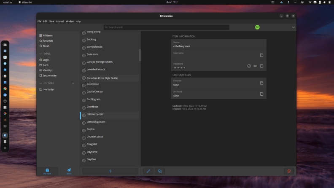This screenshot has width=334, height=188.
Task: Click the edit pencil button
Action: [x=148, y=171]
